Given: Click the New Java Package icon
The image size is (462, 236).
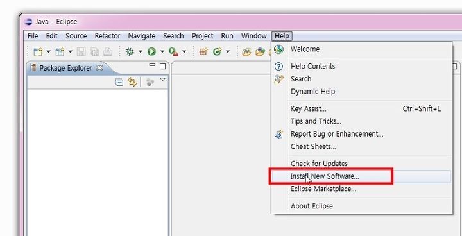Looking at the screenshot, I should [203, 52].
